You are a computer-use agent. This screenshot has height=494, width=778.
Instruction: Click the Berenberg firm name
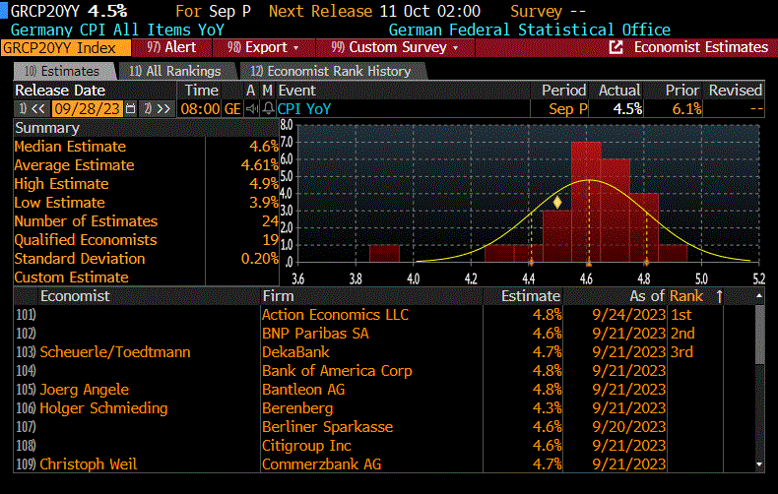[x=297, y=408]
